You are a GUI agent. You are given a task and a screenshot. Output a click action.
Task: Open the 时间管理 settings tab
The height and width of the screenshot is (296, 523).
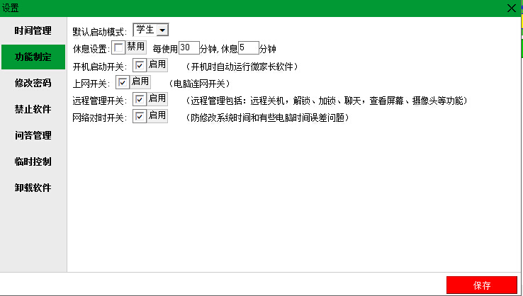[33, 30]
